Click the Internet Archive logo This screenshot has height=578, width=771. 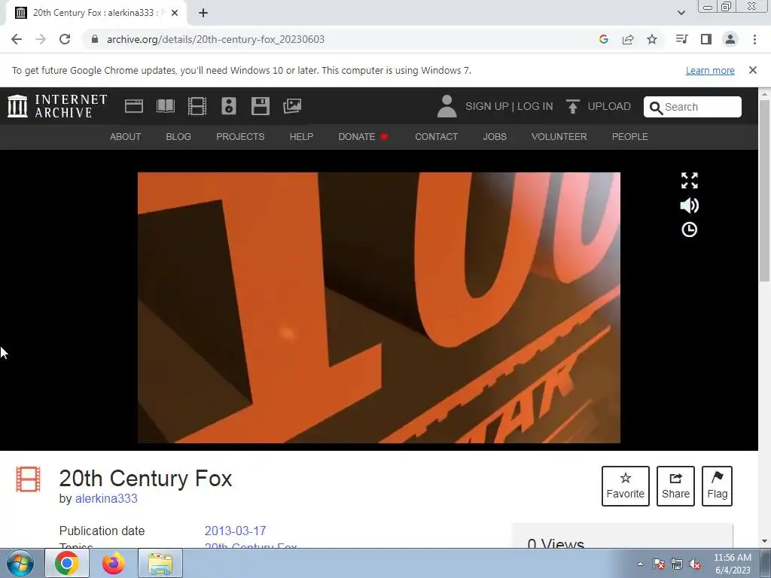coord(57,106)
